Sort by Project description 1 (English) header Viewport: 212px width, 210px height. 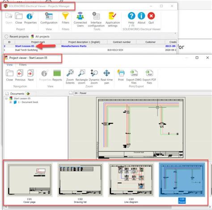[84, 42]
